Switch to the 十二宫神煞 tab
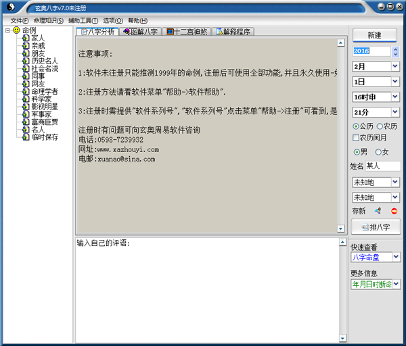This screenshot has height=346, width=406. 187,32
